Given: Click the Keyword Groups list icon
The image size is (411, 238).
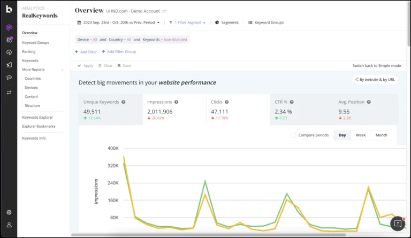Looking at the screenshot, I should point(250,22).
